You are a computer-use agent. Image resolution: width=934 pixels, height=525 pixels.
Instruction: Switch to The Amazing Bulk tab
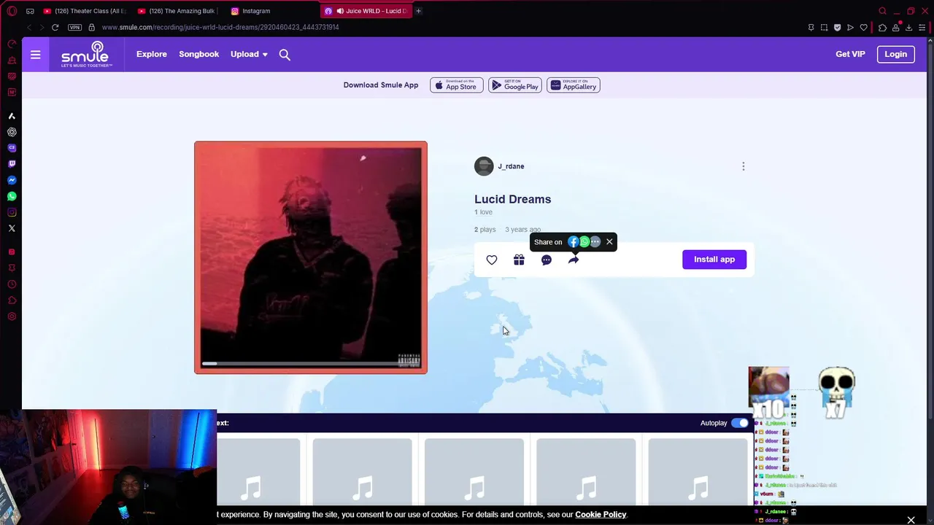point(178,11)
